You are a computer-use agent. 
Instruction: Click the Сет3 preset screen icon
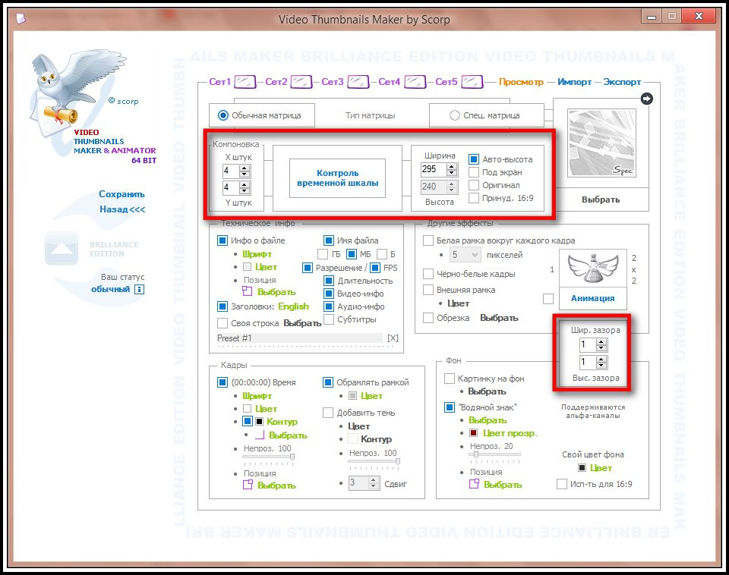(x=358, y=82)
